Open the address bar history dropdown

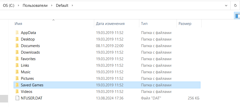226,5
